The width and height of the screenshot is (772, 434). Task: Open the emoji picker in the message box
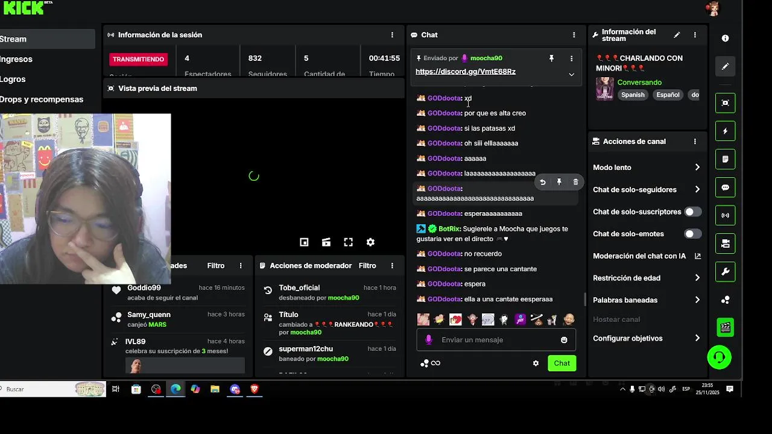[x=564, y=340]
